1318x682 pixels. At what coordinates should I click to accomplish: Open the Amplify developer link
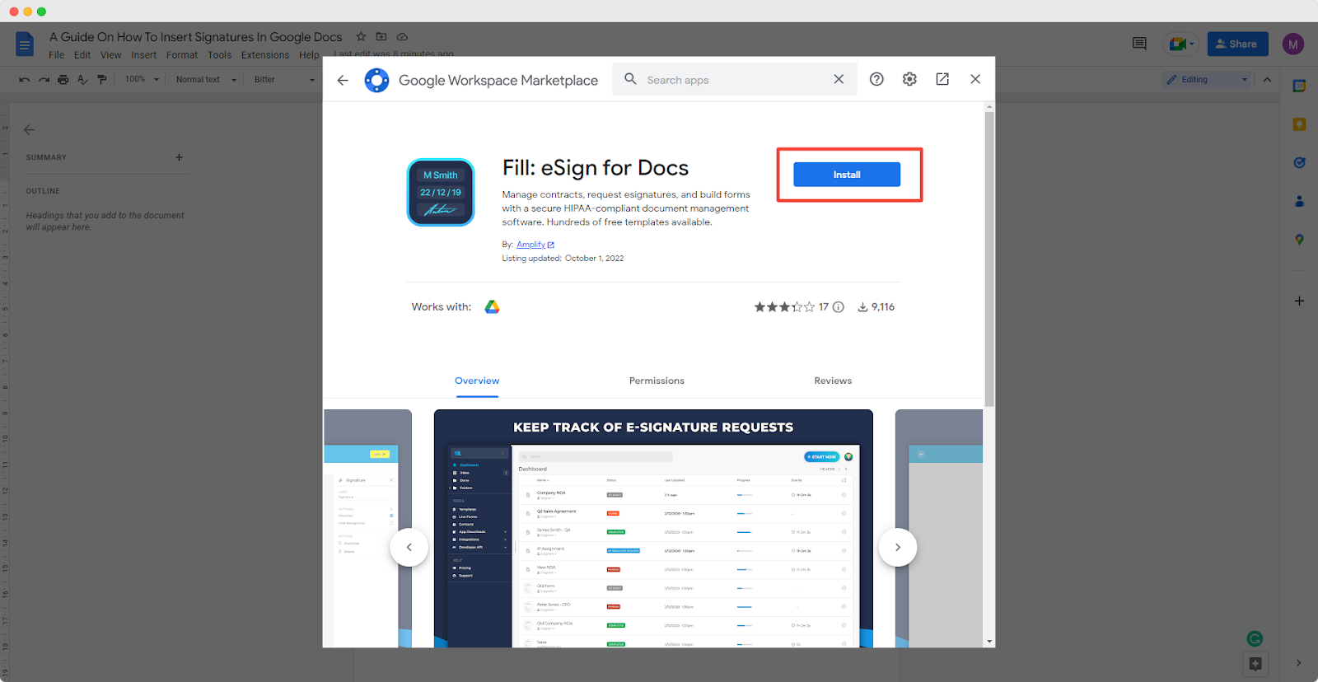coord(535,245)
